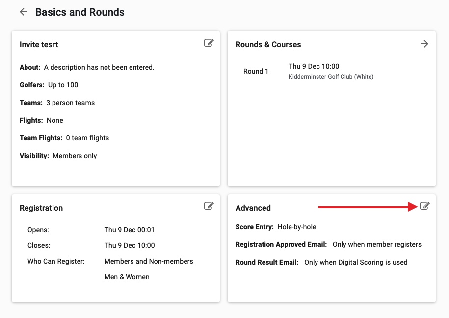Click the Golfers Up to 100 line
The image size is (449, 318).
point(63,85)
